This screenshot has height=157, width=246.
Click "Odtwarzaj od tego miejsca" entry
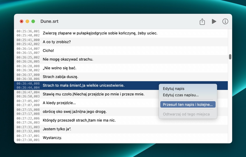[186, 114]
